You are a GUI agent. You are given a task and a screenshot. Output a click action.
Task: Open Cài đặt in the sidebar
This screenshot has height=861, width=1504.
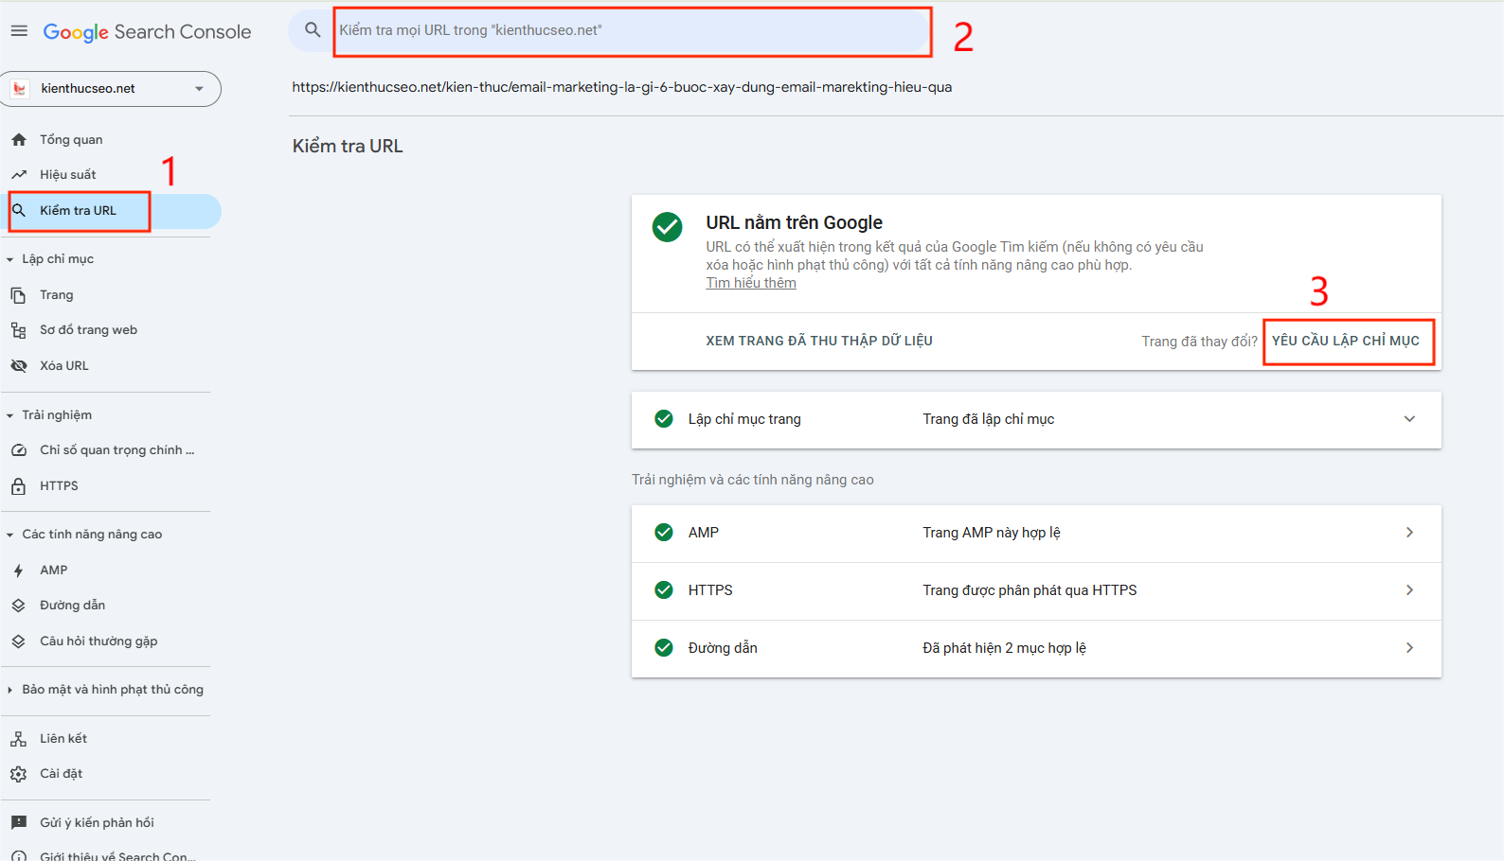click(x=61, y=774)
